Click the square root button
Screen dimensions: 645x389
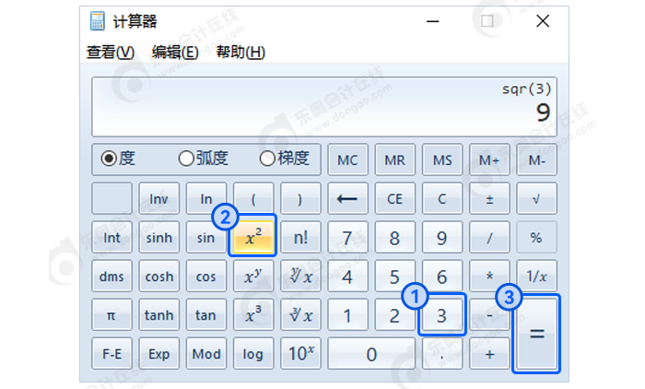pyautogui.click(x=536, y=198)
